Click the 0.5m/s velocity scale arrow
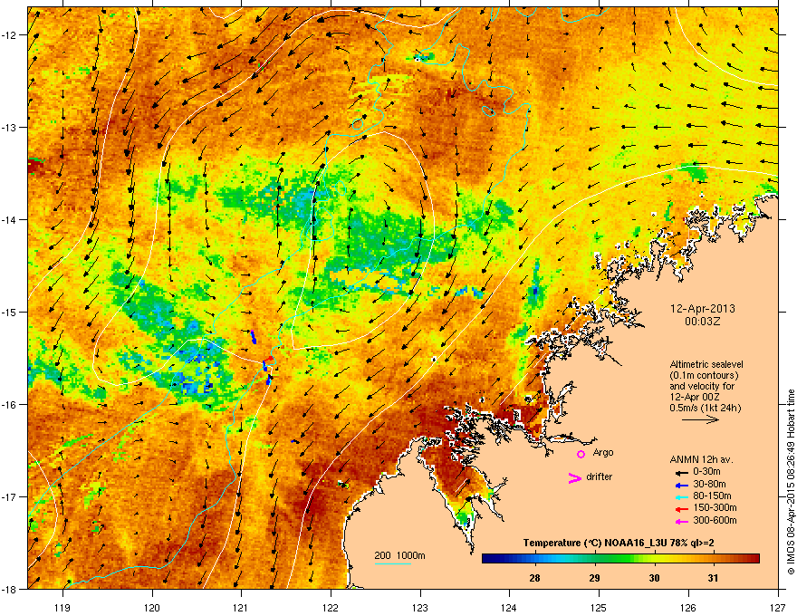 point(700,419)
